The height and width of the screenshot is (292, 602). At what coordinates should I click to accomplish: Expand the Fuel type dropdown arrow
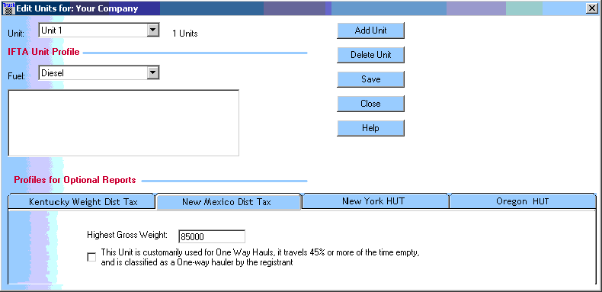pos(153,72)
